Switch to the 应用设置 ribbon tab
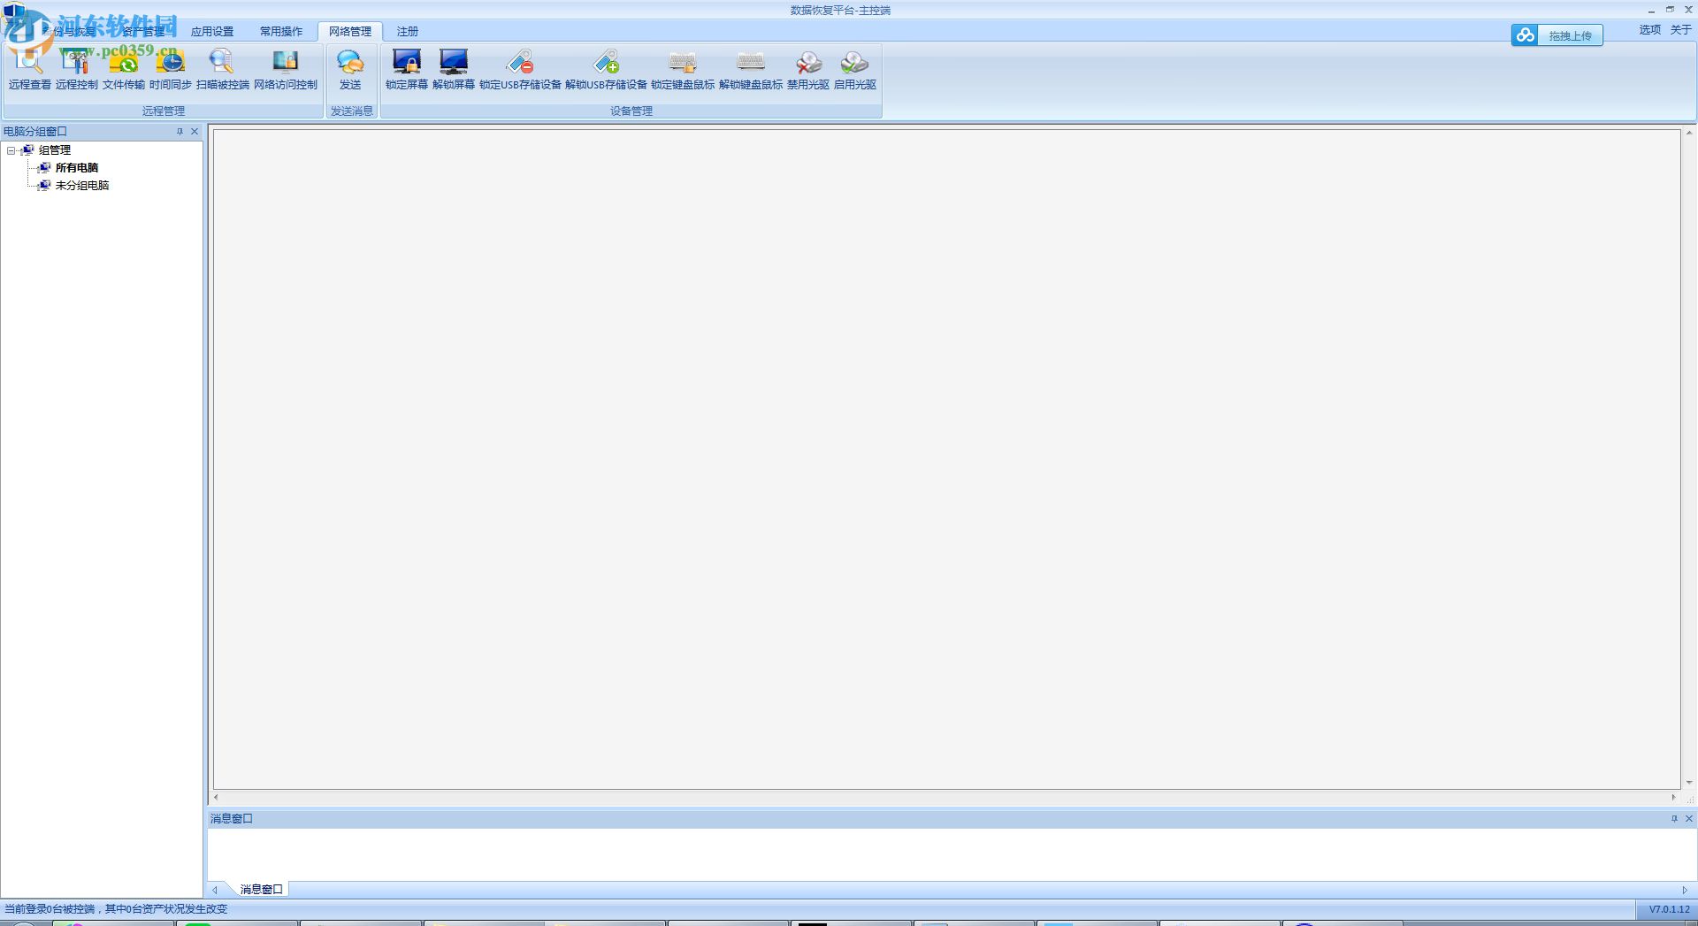This screenshot has width=1698, height=926. pos(212,31)
